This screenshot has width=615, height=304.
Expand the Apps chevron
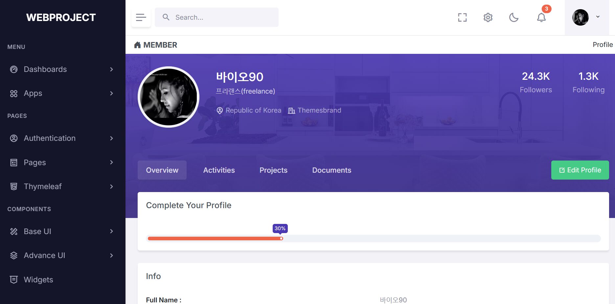112,94
